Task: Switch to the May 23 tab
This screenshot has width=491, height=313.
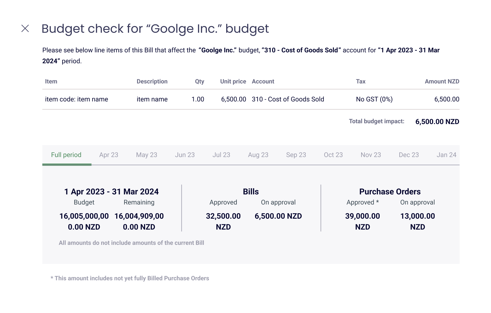Action: [x=146, y=155]
